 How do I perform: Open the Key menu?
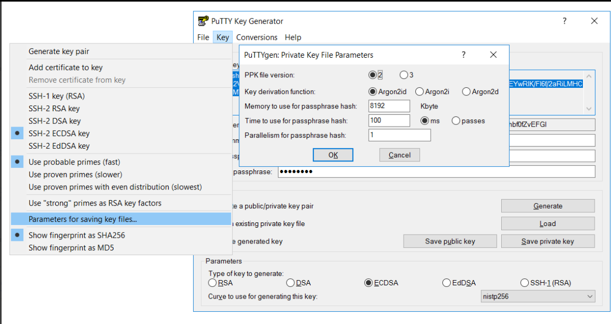coord(223,38)
